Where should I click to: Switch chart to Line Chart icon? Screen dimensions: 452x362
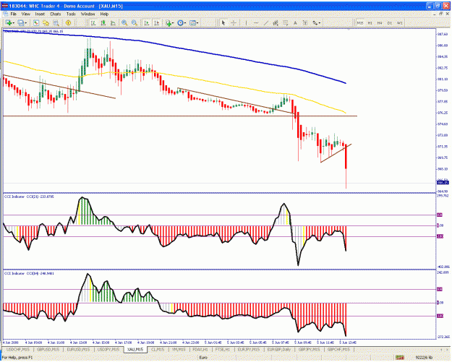113,22
